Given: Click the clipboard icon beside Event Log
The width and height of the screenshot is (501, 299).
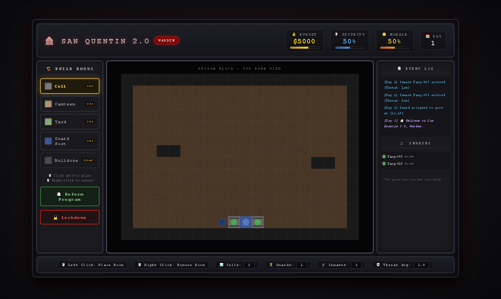Looking at the screenshot, I should tap(399, 68).
